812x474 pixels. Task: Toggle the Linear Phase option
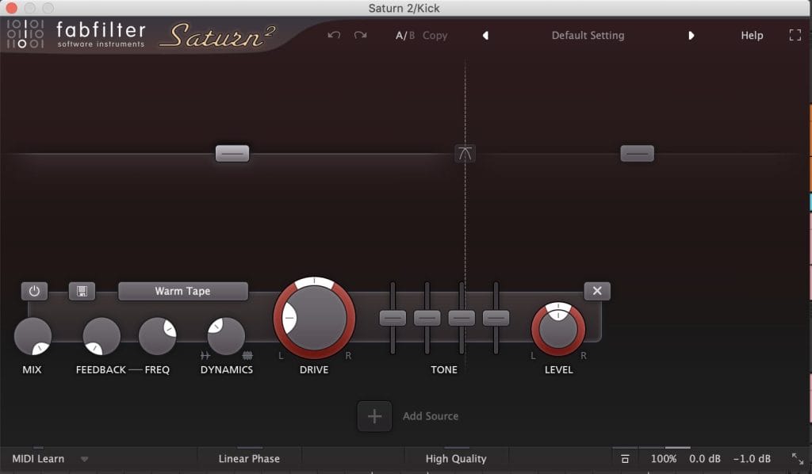coord(249,459)
